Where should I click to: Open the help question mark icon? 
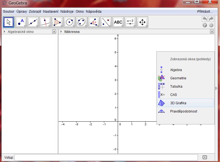[x=205, y=25]
